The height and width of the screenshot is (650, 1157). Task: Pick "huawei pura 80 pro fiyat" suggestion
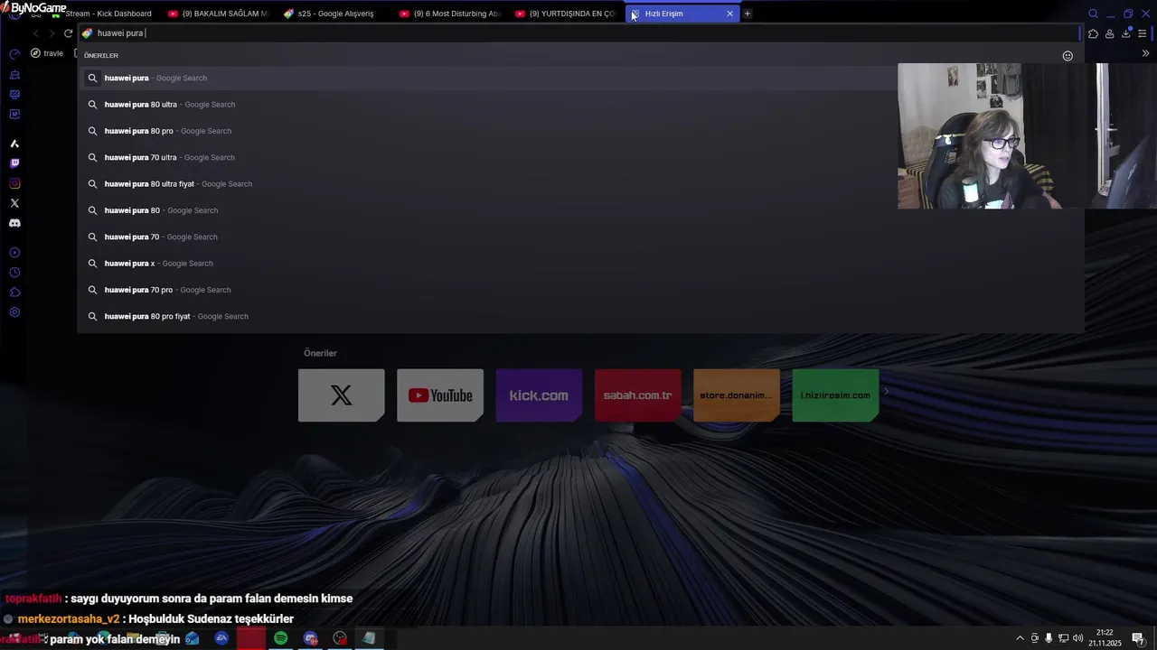click(580, 316)
